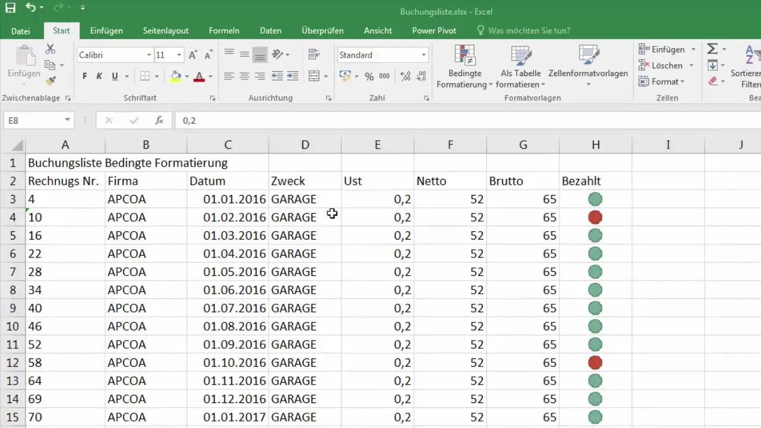Switch to the Seitenlayout tab
Viewport: 761px width, 428px height.
pyautogui.click(x=166, y=31)
